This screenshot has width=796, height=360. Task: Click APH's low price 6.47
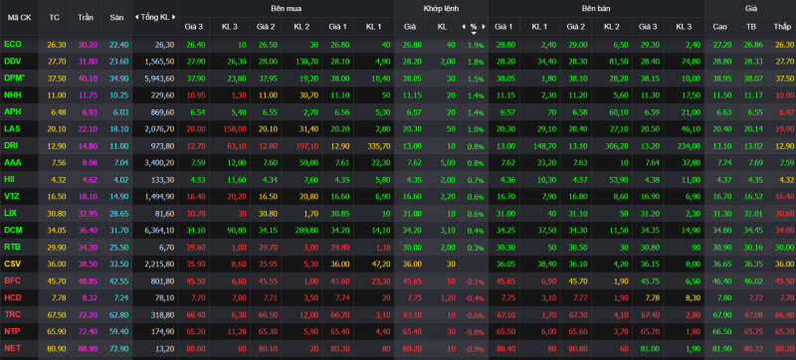tap(786, 112)
